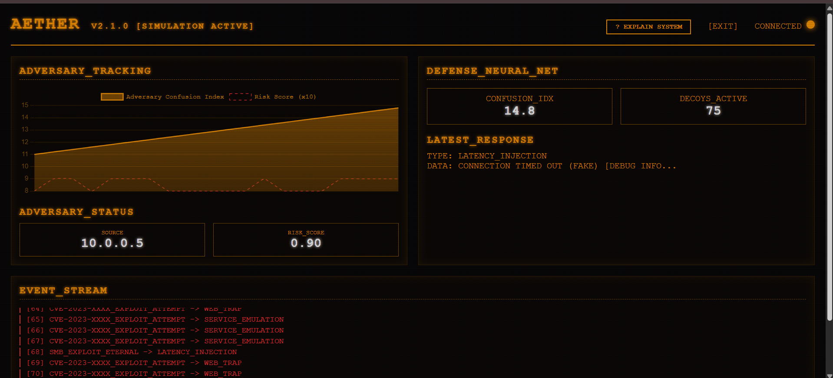
Task: Click the orange connection status indicator dot
Action: [x=810, y=25]
